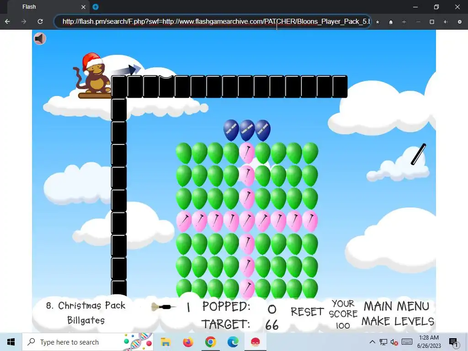Screen dimensions: 468x351
Task: Click the target value '66'
Action: point(272,325)
